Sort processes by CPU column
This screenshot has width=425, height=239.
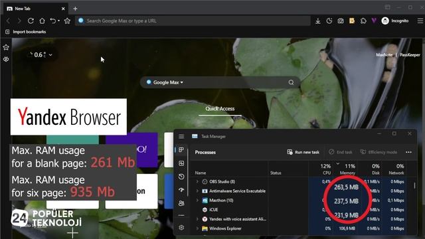pyautogui.click(x=325, y=169)
